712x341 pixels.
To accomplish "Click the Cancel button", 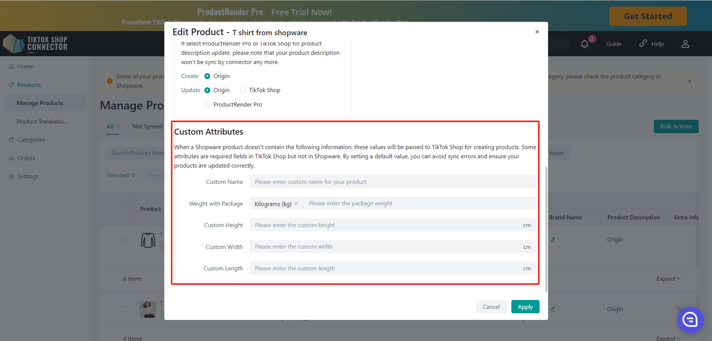I will click(491, 307).
